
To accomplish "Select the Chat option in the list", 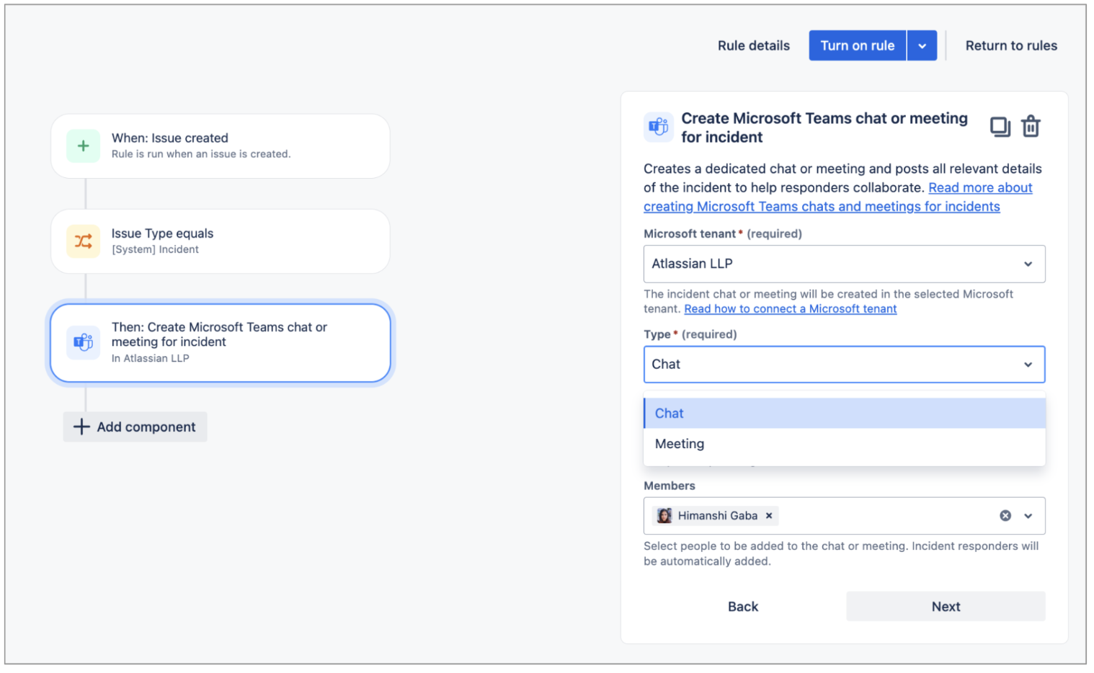I will (x=844, y=414).
